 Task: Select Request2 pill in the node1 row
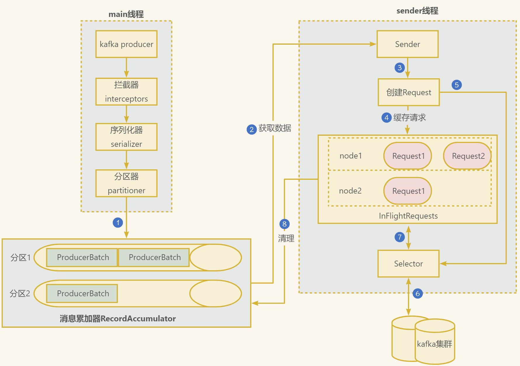tap(467, 156)
